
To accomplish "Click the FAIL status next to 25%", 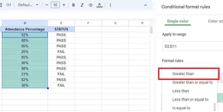I will [61, 52].
